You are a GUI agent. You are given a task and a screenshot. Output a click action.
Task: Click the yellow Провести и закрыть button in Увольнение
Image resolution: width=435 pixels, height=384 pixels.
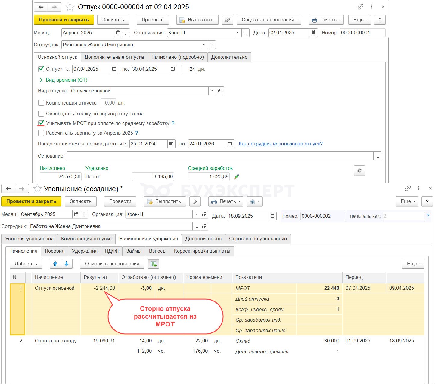31,201
